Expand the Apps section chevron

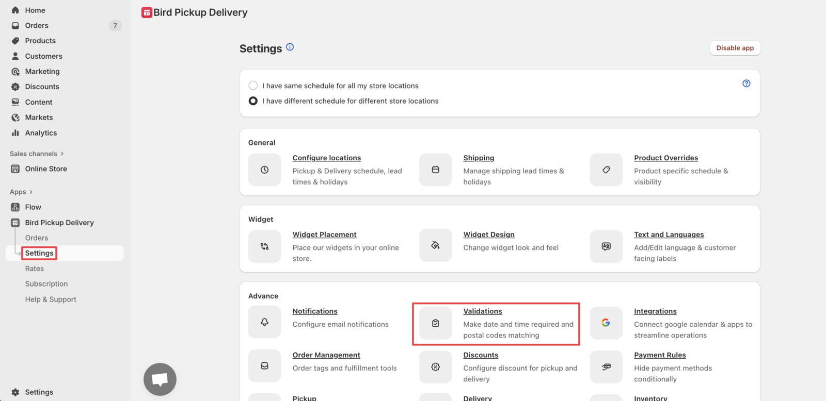31,192
